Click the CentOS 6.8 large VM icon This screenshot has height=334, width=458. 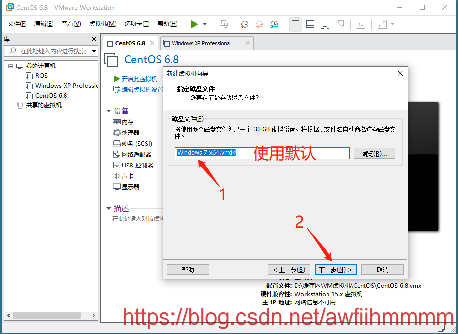pyautogui.click(x=111, y=60)
